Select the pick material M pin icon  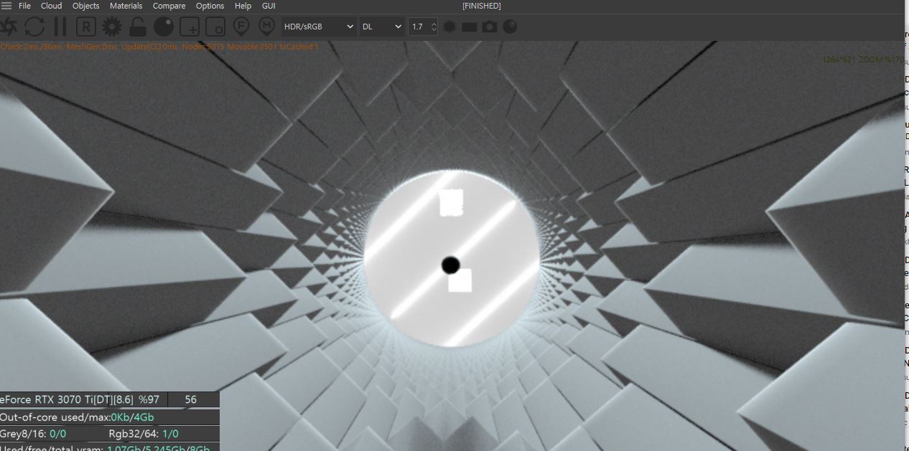[x=266, y=27]
